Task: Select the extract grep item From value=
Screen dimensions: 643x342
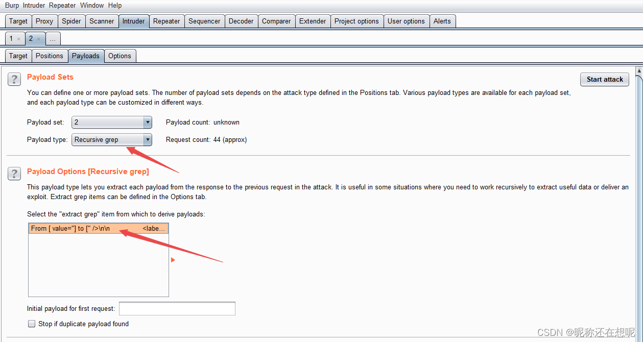Action: [98, 228]
